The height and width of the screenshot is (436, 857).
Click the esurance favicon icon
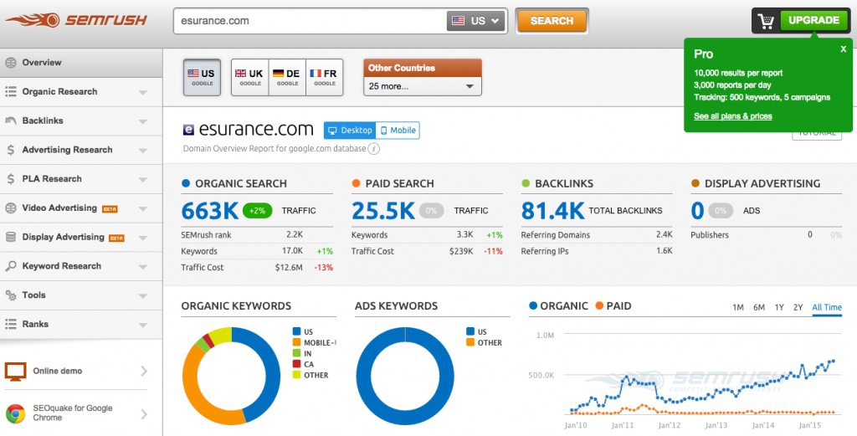click(188, 130)
